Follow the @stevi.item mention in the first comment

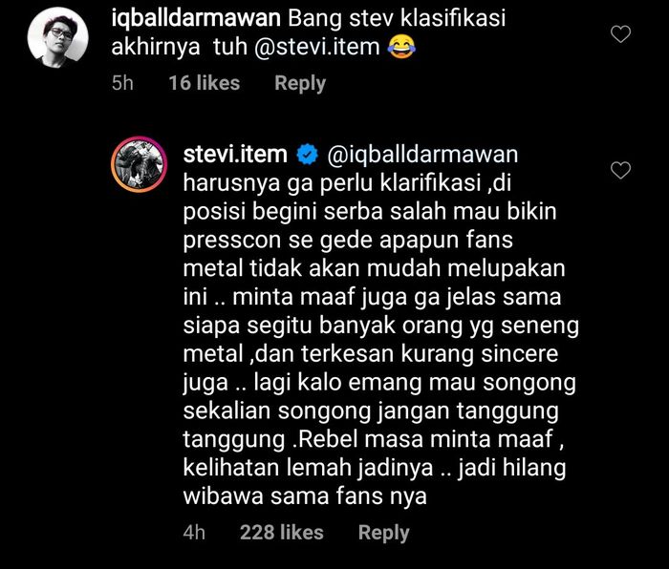click(x=317, y=47)
